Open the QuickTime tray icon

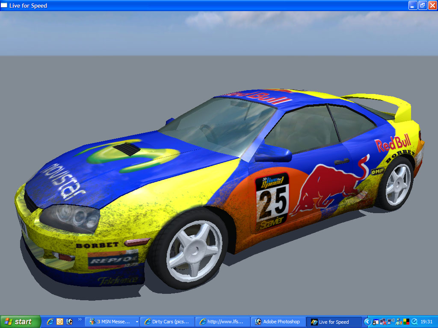(x=414, y=322)
